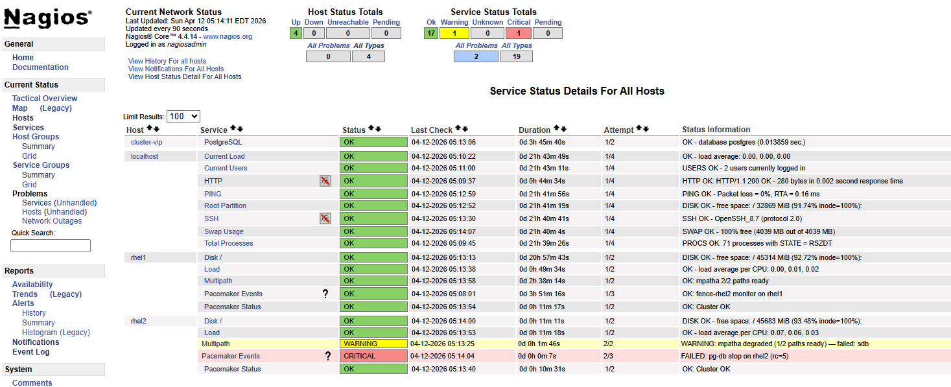The width and height of the screenshot is (951, 387).
Task: Click the notifications-disabled icon beside SSH service
Action: [325, 218]
